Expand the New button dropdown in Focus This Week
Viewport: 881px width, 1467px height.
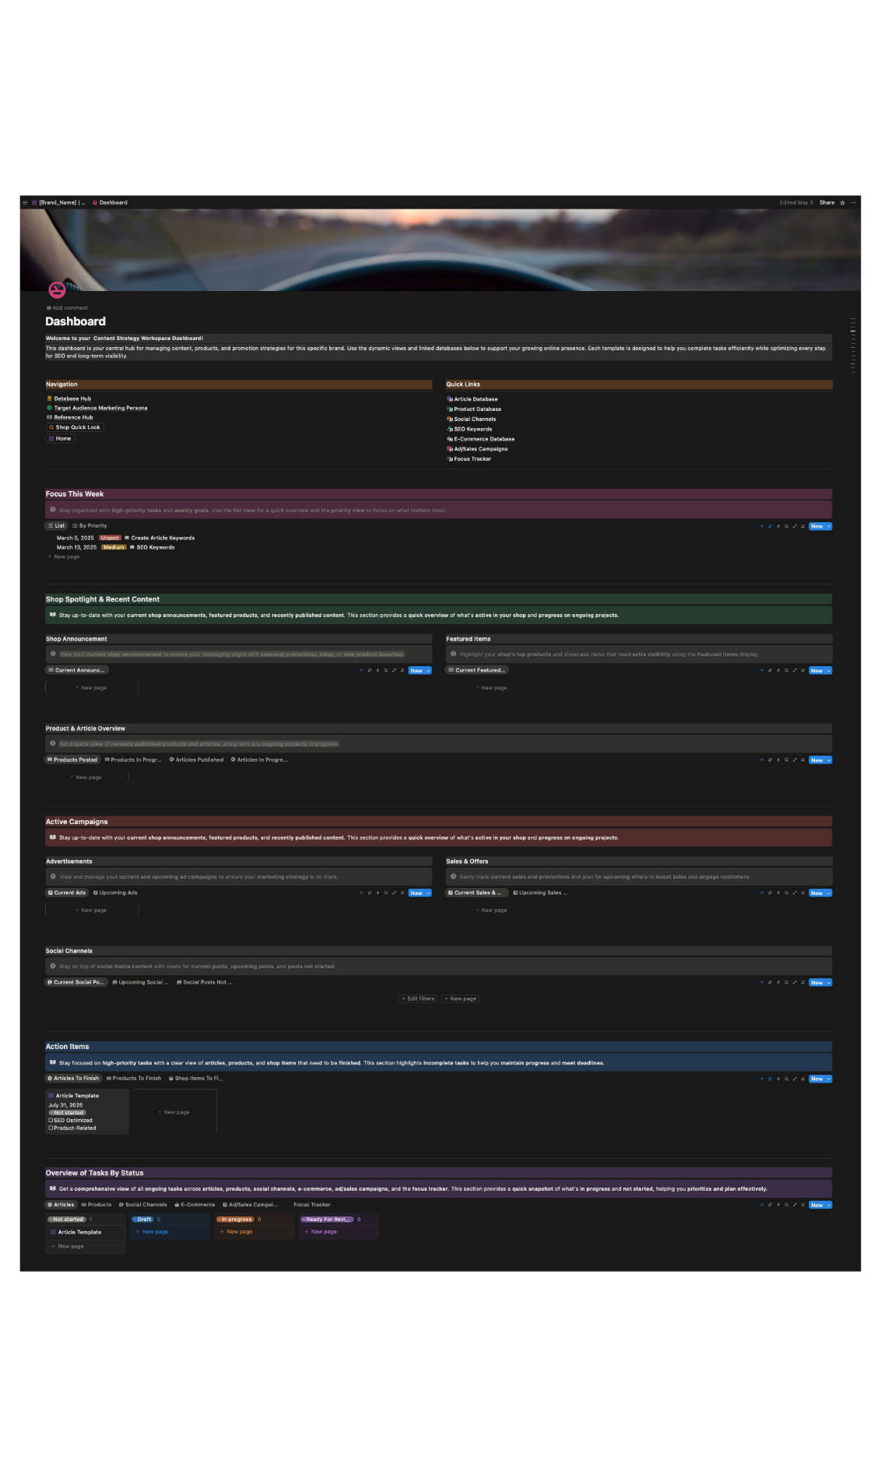pyautogui.click(x=829, y=527)
